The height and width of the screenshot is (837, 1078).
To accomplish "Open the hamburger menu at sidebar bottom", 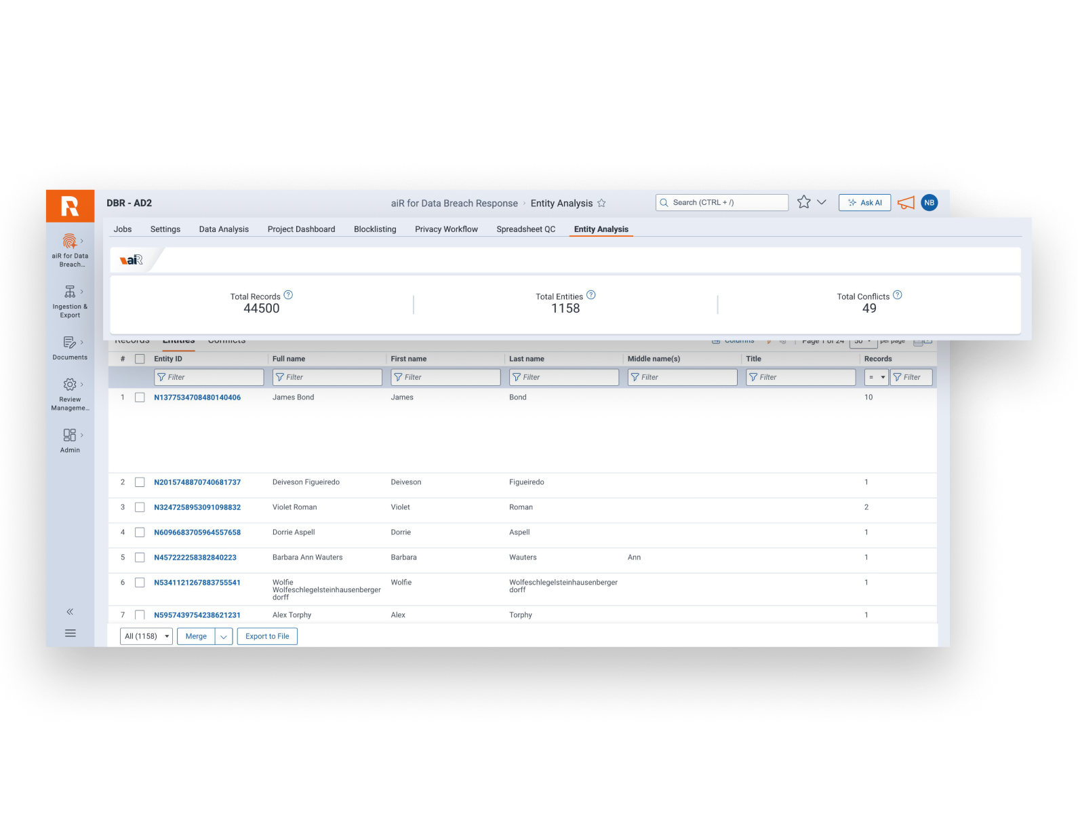I will [x=70, y=634].
